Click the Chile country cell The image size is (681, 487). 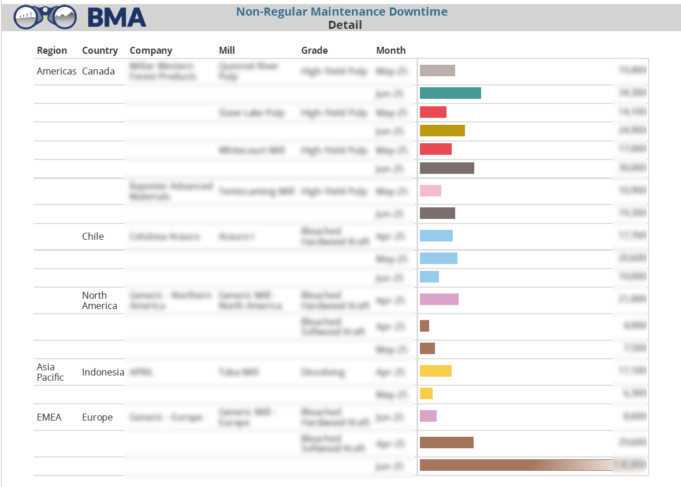tap(93, 236)
